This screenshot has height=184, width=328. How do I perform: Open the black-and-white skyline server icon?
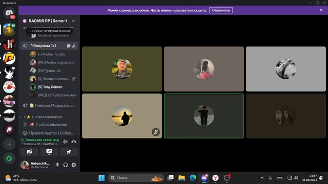[x=9, y=116]
